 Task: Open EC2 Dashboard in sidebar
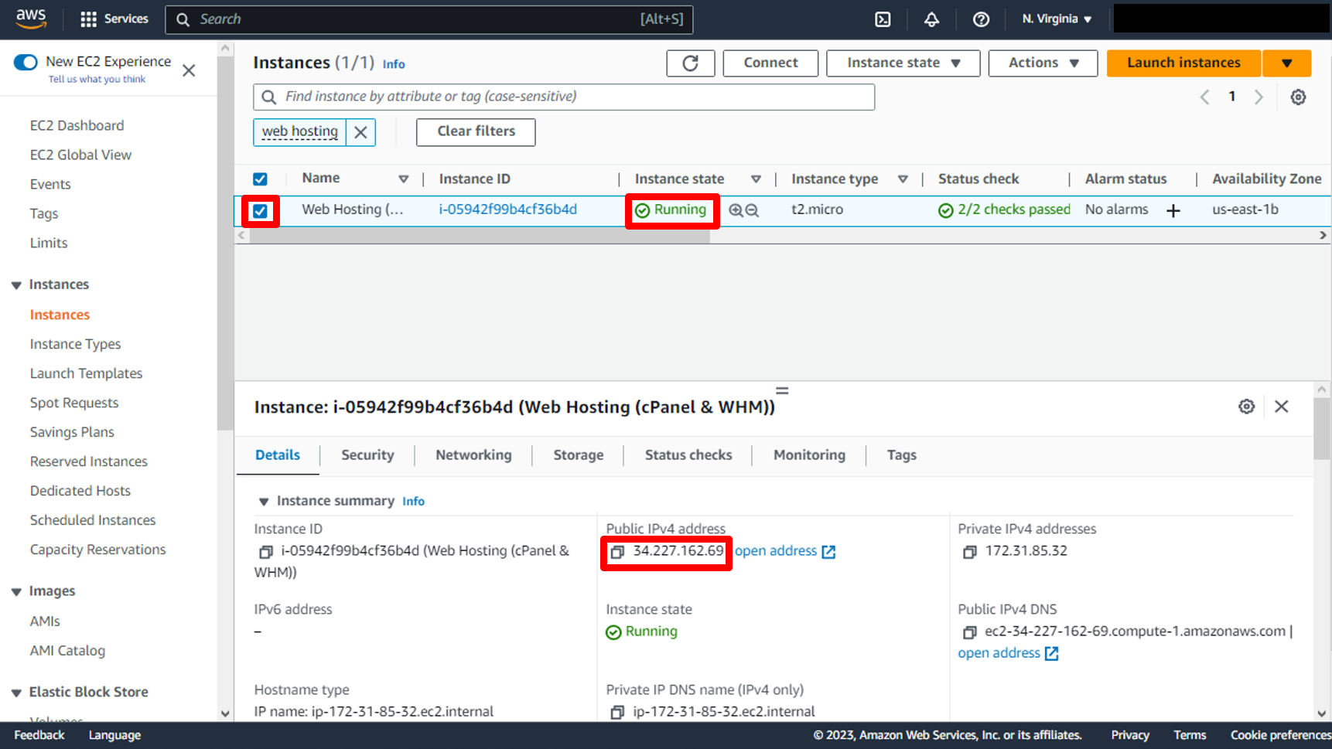77,126
